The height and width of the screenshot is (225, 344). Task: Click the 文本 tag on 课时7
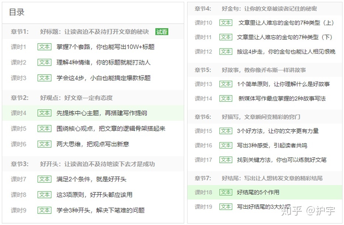[x=44, y=179]
